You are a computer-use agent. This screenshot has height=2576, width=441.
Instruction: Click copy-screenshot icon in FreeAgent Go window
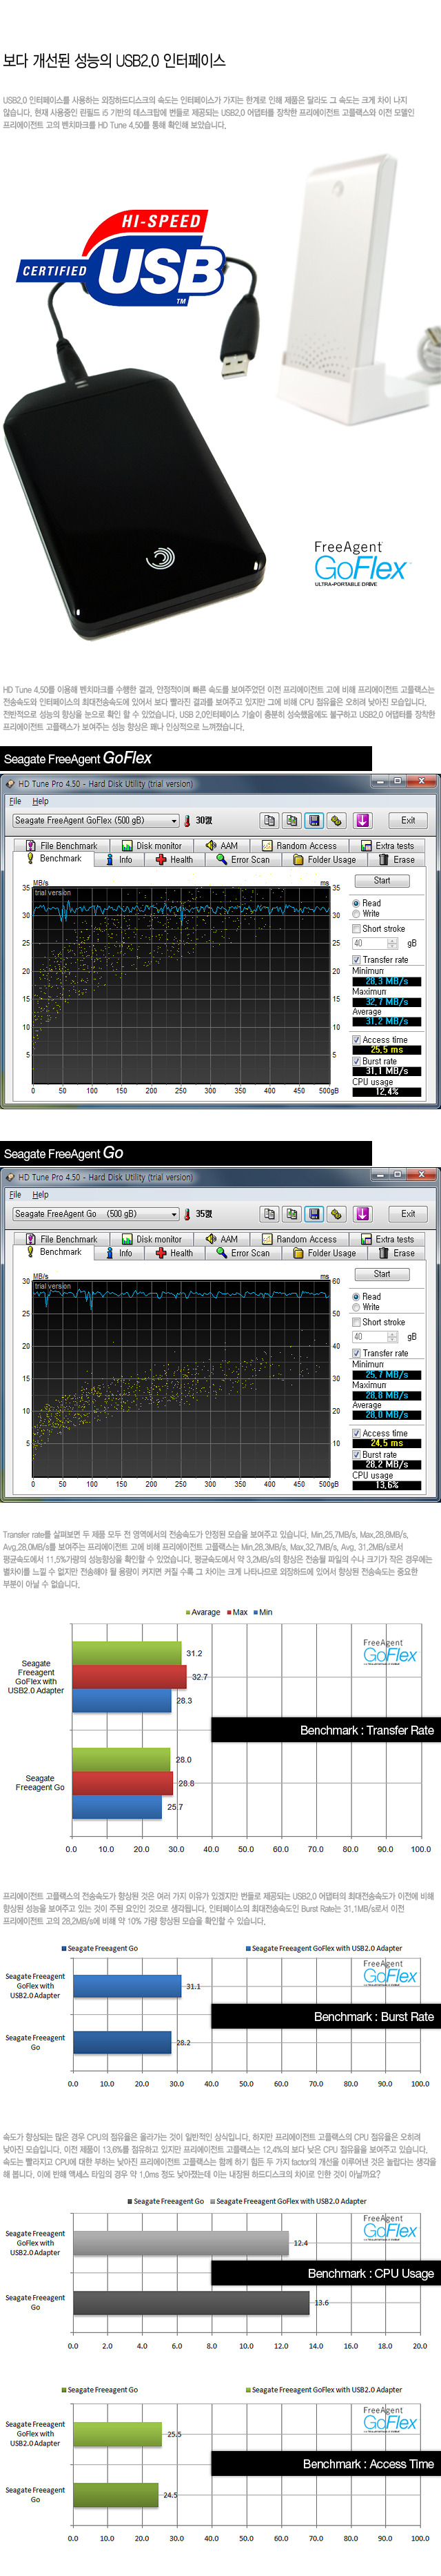coord(291,1213)
